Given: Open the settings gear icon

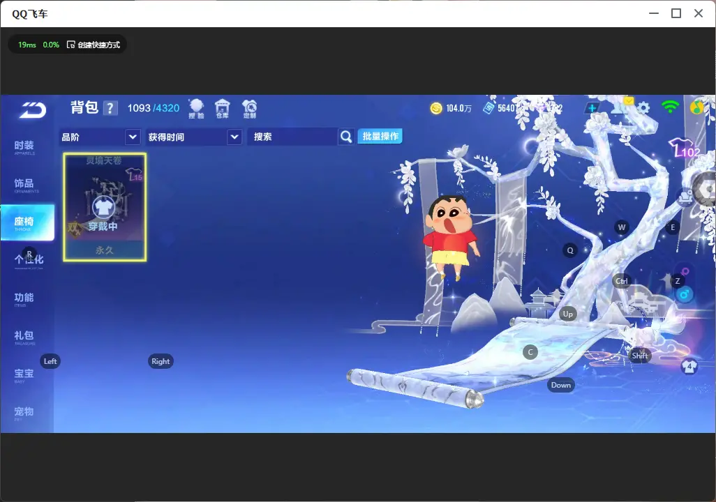Looking at the screenshot, I should point(643,108).
